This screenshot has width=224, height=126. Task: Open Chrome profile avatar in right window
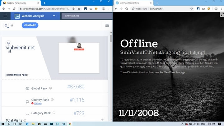point(216,9)
